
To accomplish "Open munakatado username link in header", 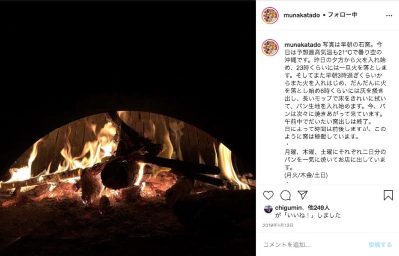I will pyautogui.click(x=302, y=15).
